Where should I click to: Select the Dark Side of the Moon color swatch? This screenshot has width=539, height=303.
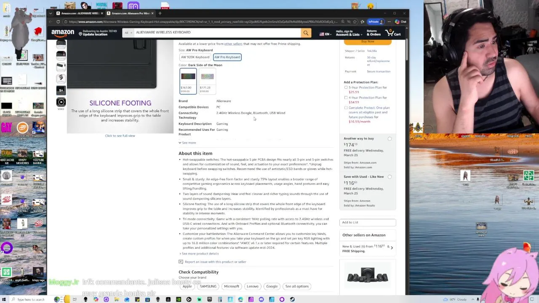(188, 82)
